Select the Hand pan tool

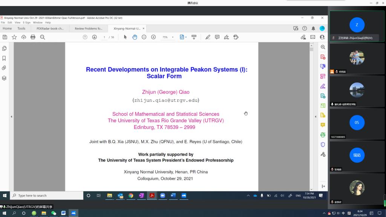coord(135,37)
